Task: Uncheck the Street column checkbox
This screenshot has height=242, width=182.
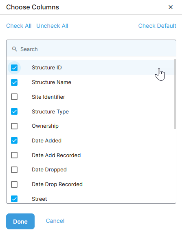Action: pos(14,199)
